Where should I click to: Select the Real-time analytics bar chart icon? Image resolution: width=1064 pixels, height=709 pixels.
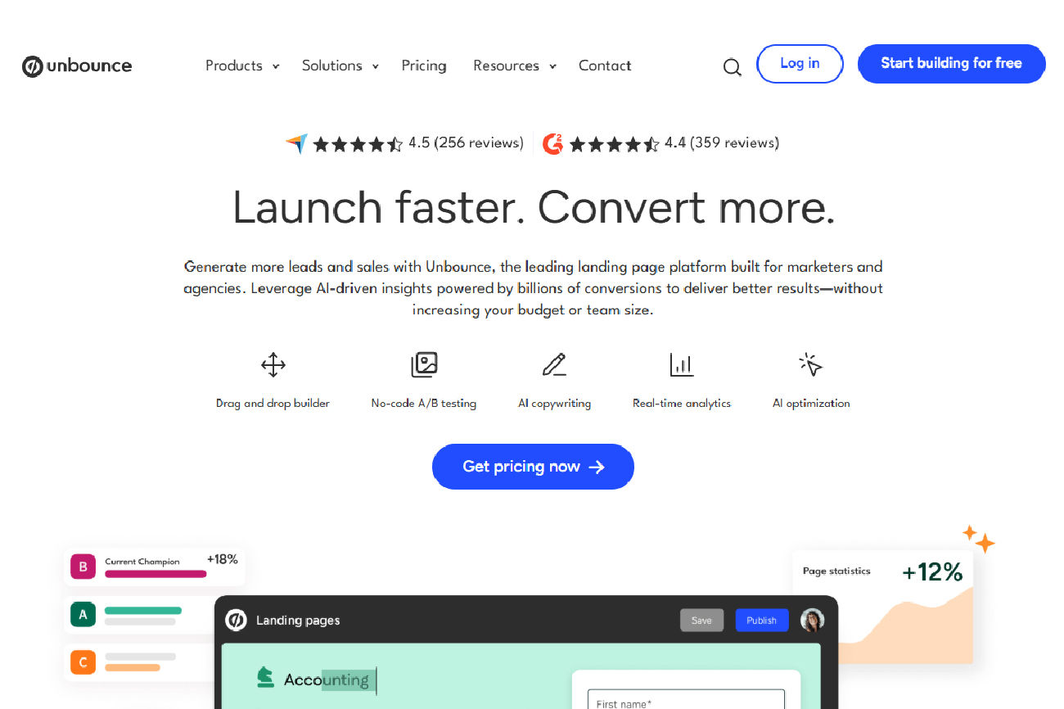point(681,364)
